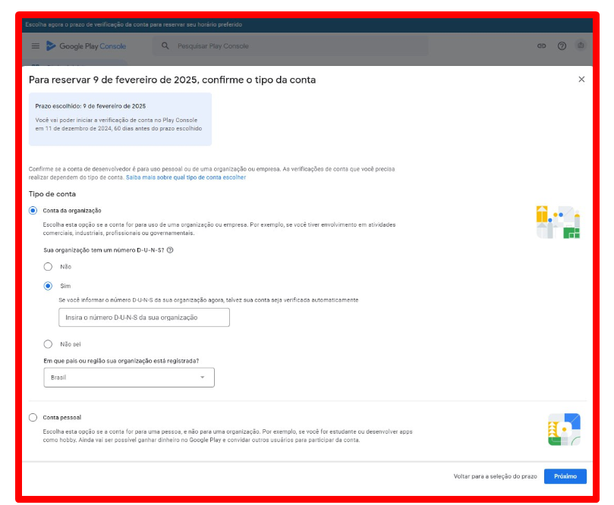Open the hamburger navigation menu
Screen dimensions: 614x505
click(35, 46)
